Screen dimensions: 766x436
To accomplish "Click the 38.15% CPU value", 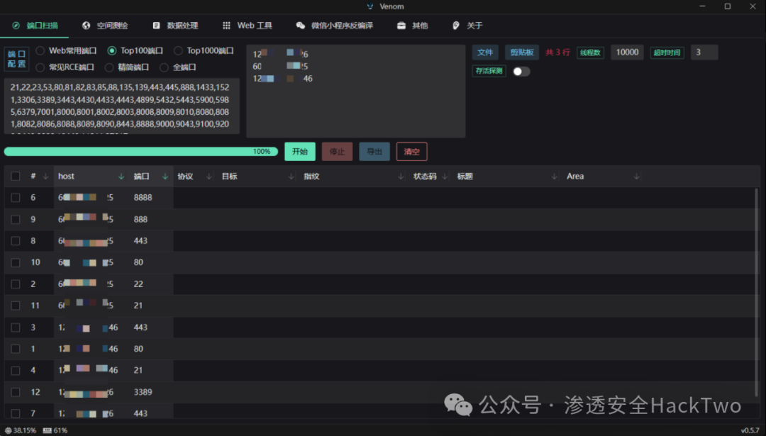I will (x=24, y=430).
